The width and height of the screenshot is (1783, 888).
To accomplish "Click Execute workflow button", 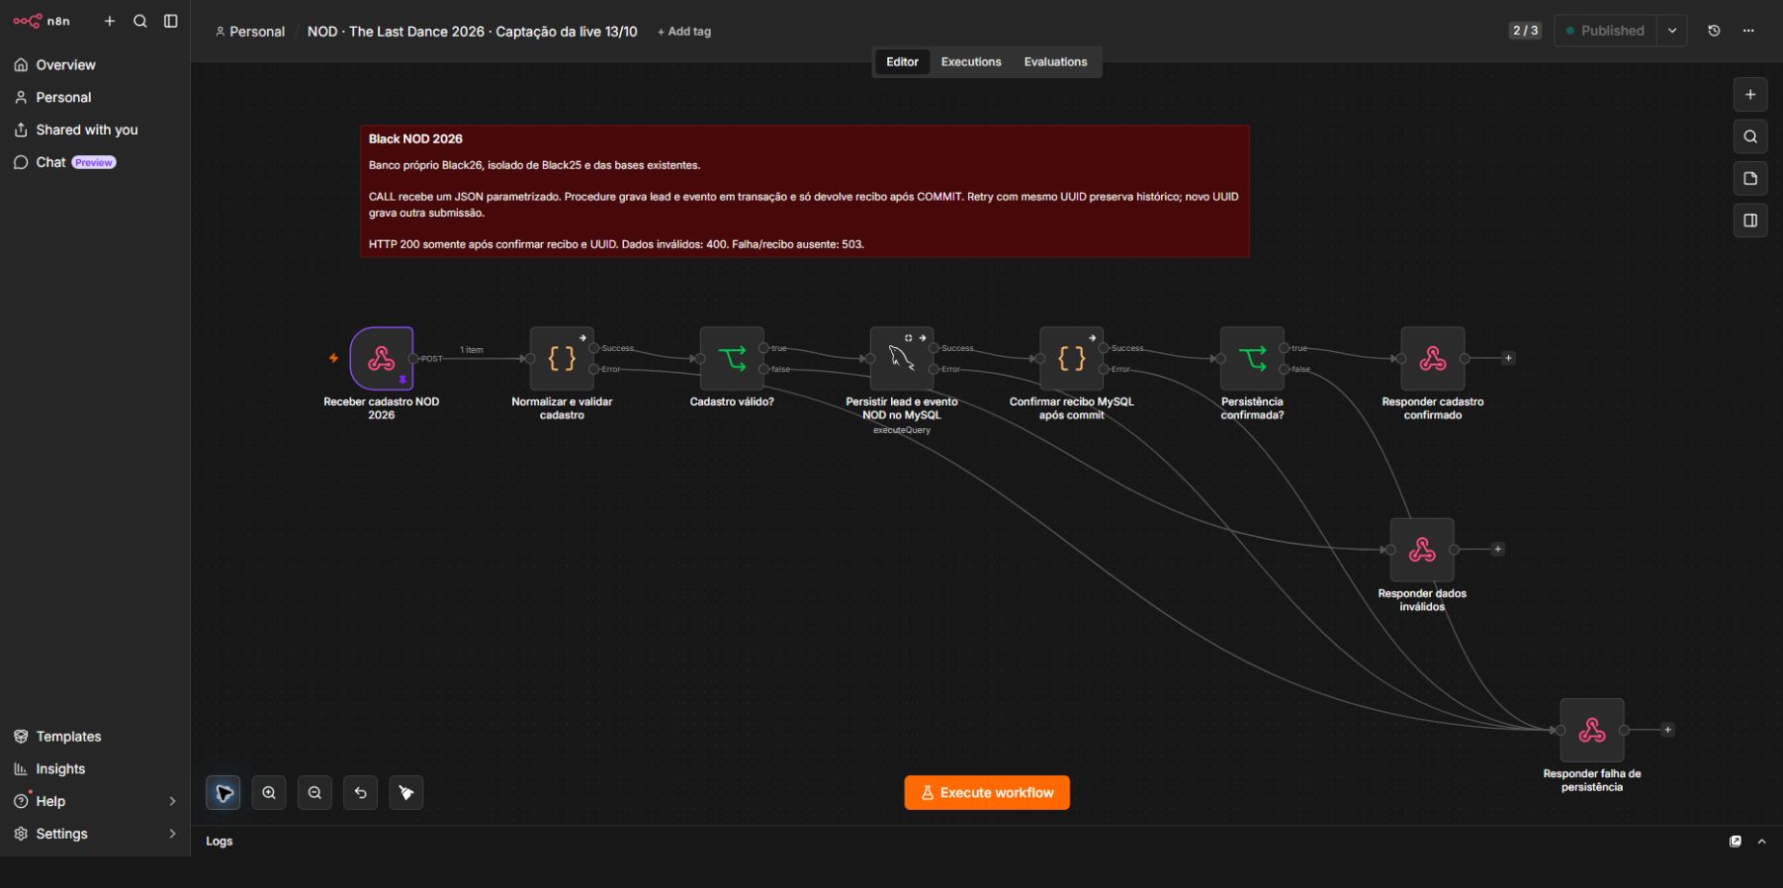I will (x=987, y=793).
